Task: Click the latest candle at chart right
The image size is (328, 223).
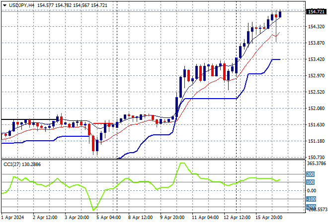Action: tap(280, 14)
